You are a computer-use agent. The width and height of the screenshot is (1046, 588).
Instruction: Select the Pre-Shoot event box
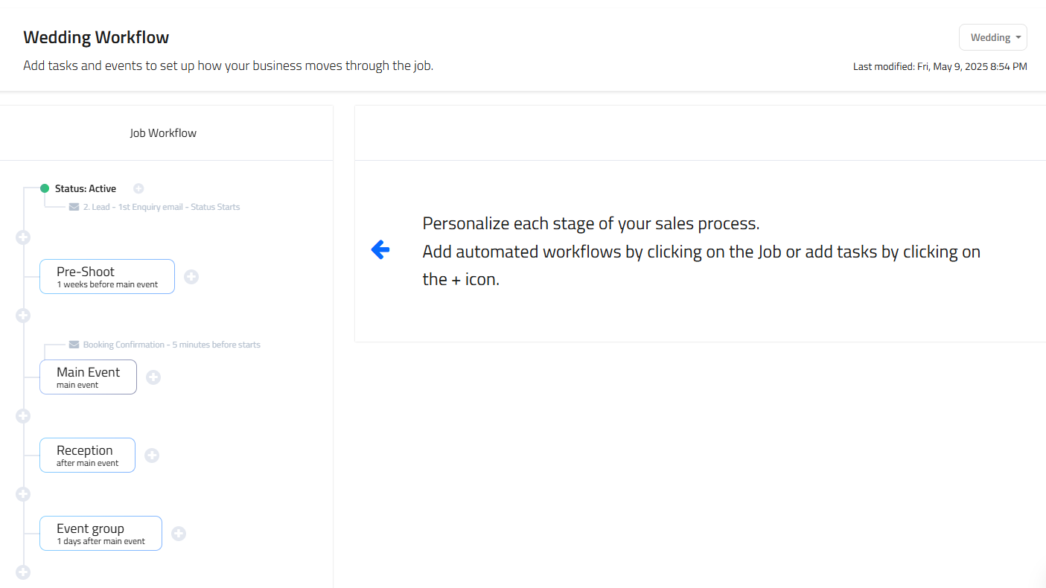tap(107, 277)
